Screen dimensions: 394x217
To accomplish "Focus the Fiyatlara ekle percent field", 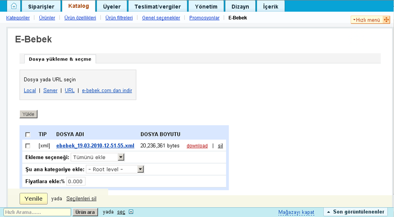I will (x=76, y=182).
